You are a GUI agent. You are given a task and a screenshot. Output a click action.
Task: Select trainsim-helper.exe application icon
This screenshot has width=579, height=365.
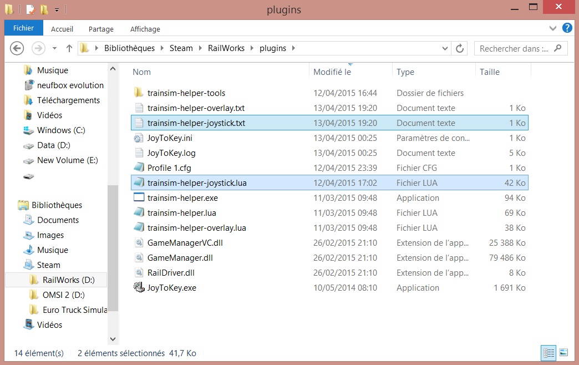click(139, 197)
